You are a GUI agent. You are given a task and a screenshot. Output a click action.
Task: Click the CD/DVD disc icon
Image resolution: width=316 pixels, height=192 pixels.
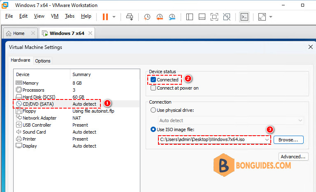click(19, 104)
